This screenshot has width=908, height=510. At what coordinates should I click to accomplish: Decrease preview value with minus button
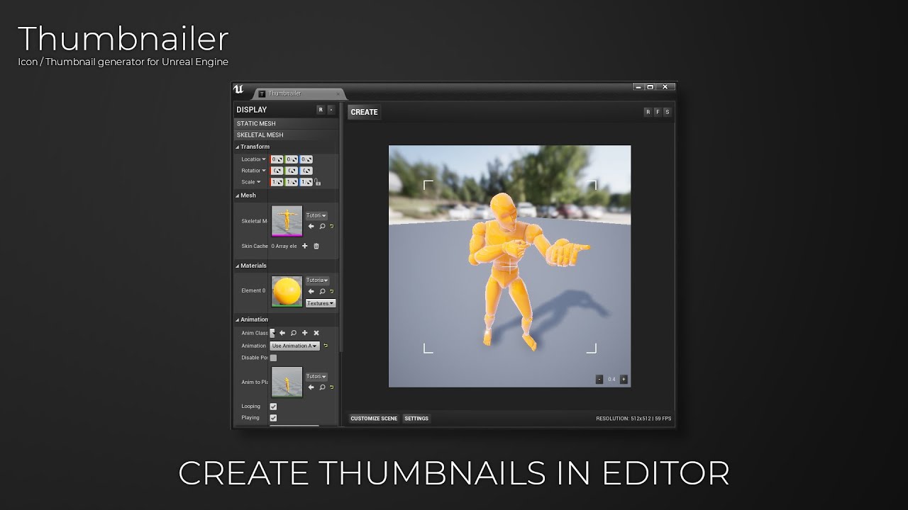coord(599,379)
